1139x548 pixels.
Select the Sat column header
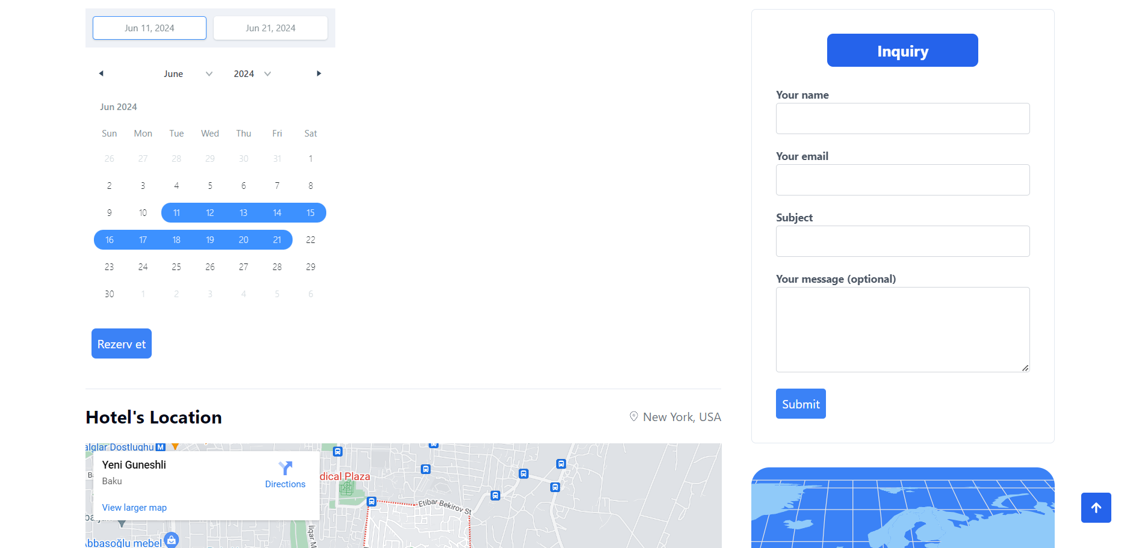(x=310, y=133)
